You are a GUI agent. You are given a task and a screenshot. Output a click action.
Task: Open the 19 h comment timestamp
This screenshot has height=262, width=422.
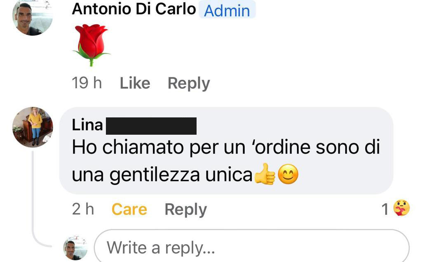[87, 83]
